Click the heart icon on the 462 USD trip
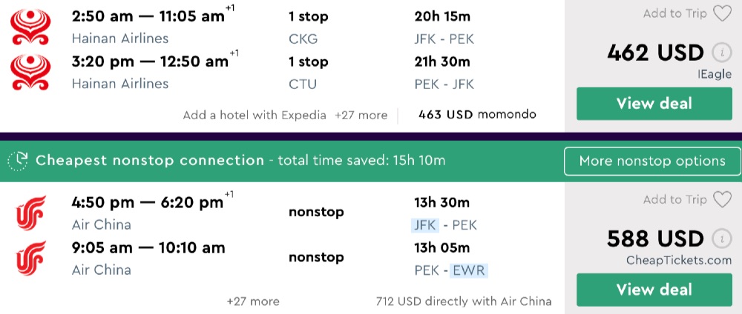The image size is (742, 314). coord(722,13)
